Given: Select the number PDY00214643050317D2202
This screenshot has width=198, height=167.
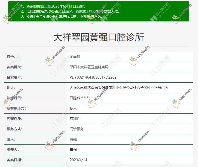Looking at the screenshot, I should click(93, 77).
